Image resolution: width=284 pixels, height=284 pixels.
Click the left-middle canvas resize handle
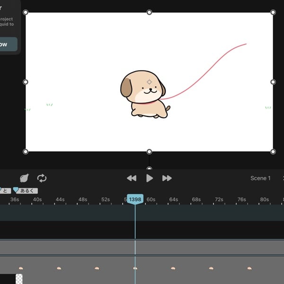tap(26, 82)
